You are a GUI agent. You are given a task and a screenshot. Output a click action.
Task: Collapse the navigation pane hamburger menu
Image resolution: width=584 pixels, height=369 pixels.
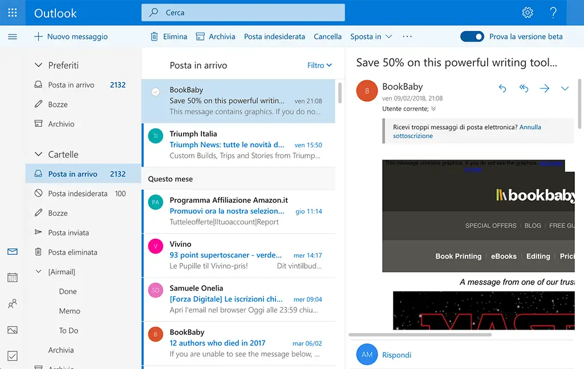coord(13,37)
